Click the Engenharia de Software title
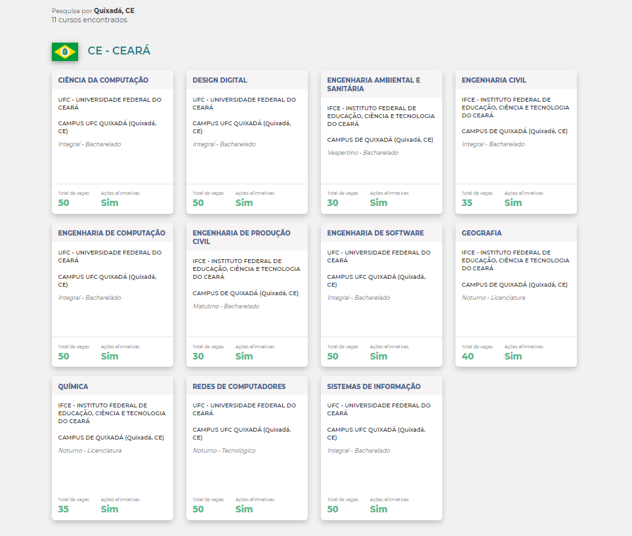632x536 pixels. click(375, 233)
